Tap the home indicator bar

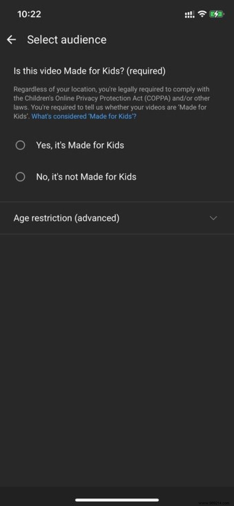point(117,500)
